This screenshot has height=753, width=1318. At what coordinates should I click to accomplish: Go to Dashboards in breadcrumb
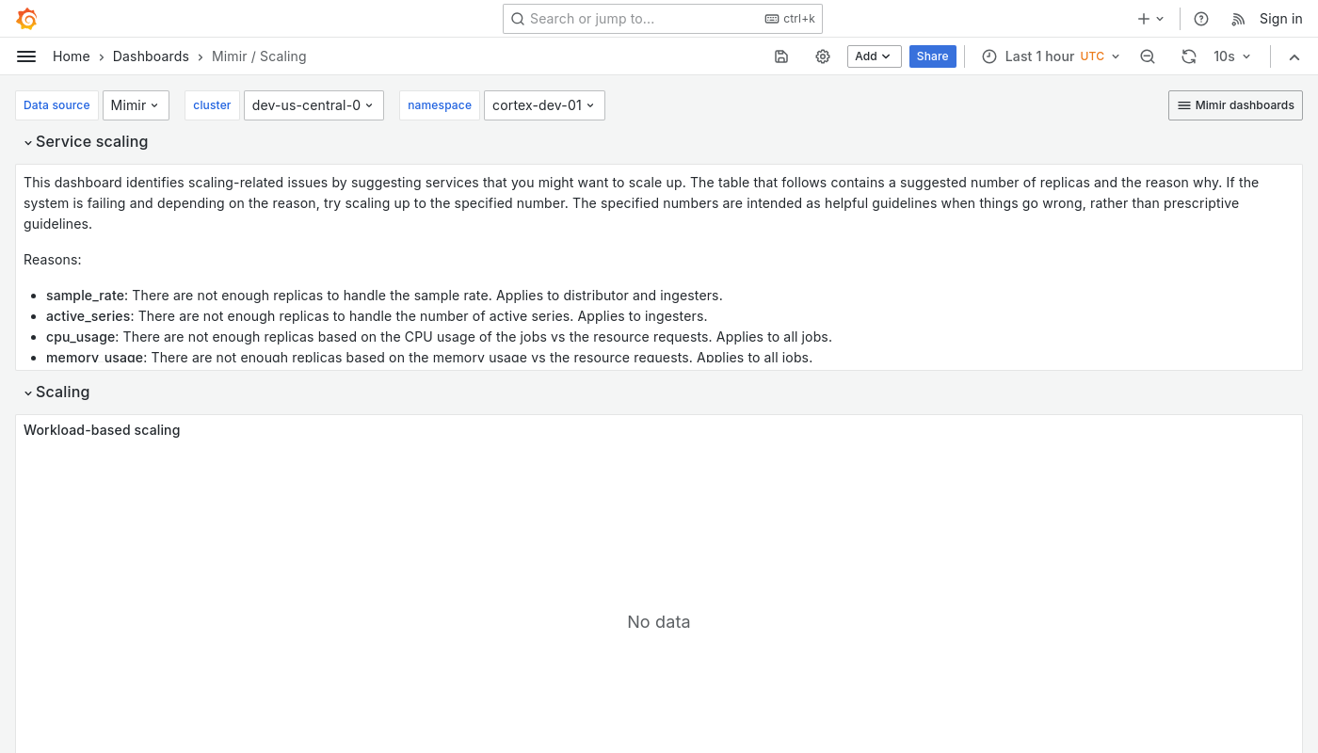pyautogui.click(x=151, y=56)
